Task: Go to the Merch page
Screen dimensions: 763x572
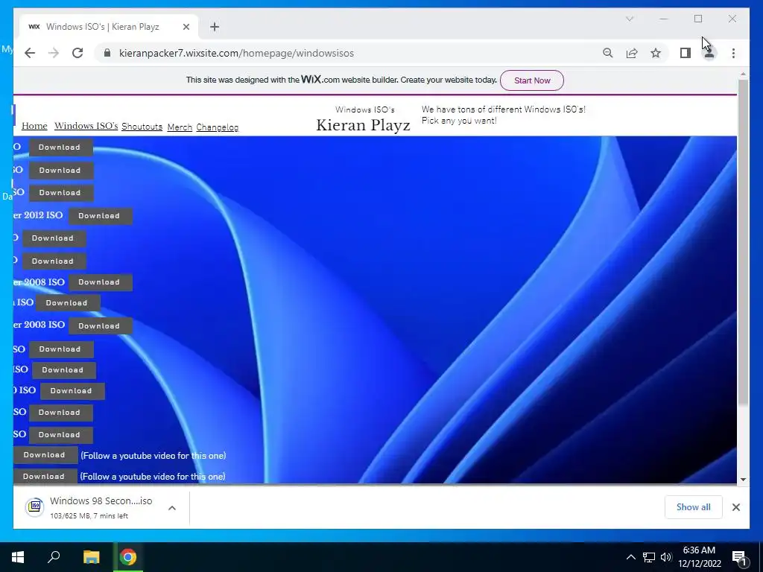Action: click(x=180, y=127)
